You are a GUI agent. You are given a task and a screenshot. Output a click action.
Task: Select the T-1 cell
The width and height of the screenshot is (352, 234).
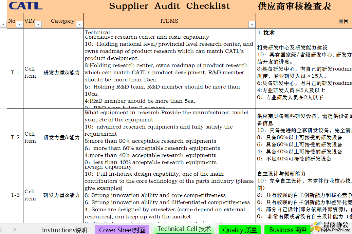(15, 72)
